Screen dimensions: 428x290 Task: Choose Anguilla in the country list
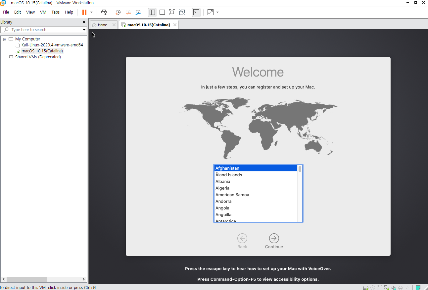click(256, 215)
